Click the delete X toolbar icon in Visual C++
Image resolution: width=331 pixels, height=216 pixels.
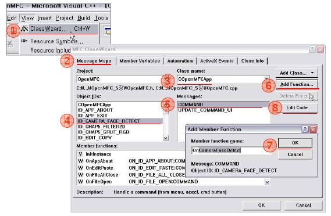(x=10, y=44)
